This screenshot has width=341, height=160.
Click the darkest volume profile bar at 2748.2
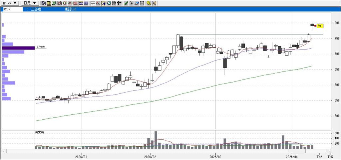click(x=18, y=48)
